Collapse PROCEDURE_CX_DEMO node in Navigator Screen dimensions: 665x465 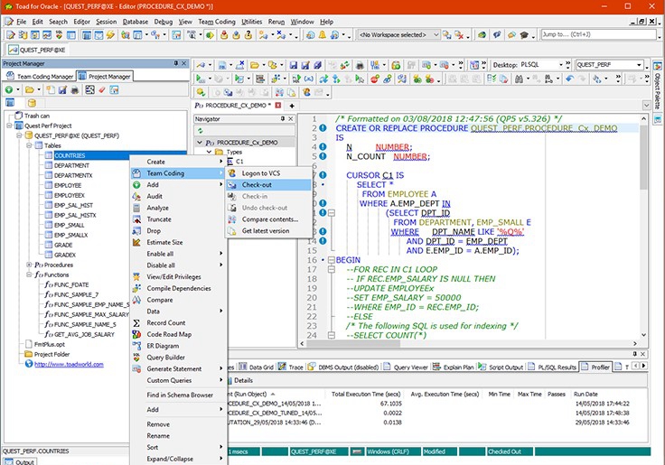200,143
